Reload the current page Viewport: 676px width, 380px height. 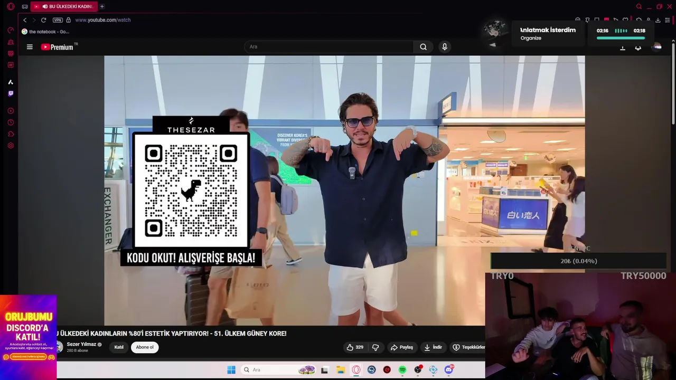pyautogui.click(x=43, y=20)
